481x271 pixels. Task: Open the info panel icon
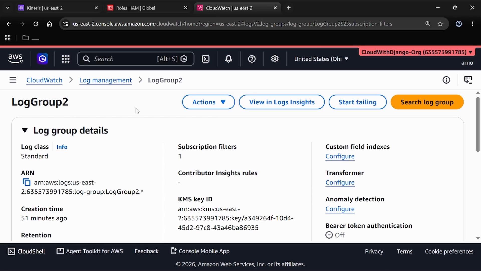coord(446,80)
